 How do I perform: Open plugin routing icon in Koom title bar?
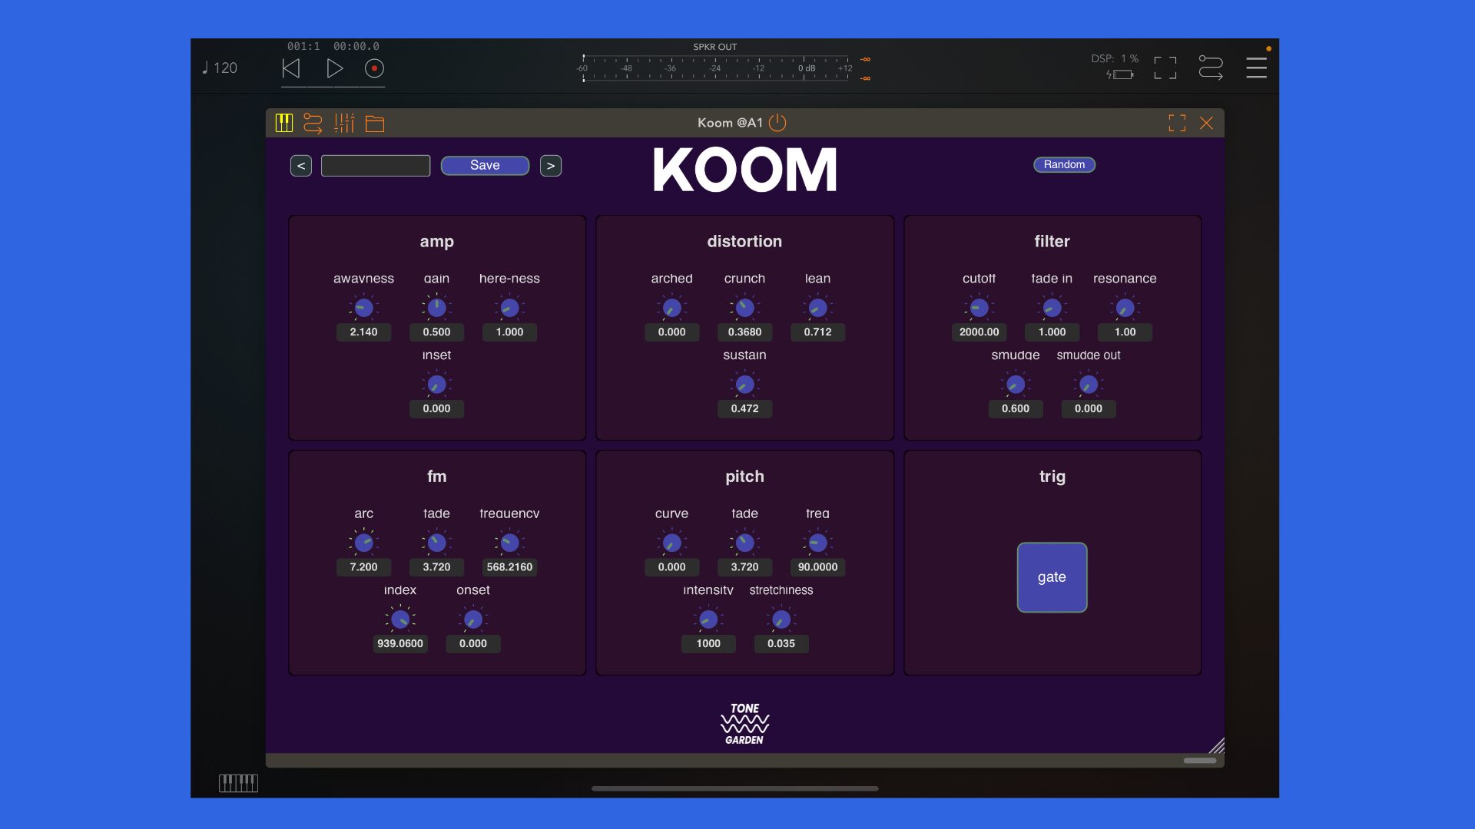pyautogui.click(x=313, y=123)
